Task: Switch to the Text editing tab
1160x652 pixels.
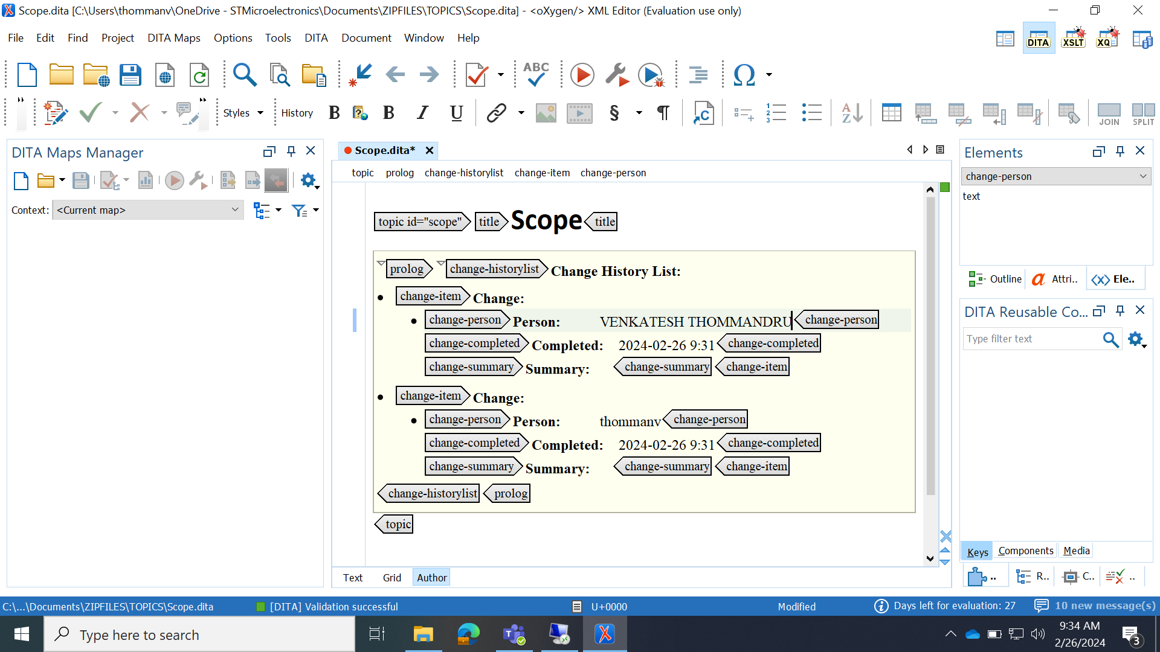Action: coord(352,577)
